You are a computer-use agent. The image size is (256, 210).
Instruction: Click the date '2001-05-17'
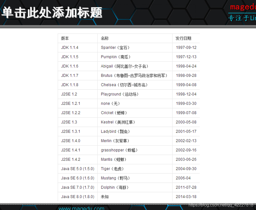tap(186, 131)
